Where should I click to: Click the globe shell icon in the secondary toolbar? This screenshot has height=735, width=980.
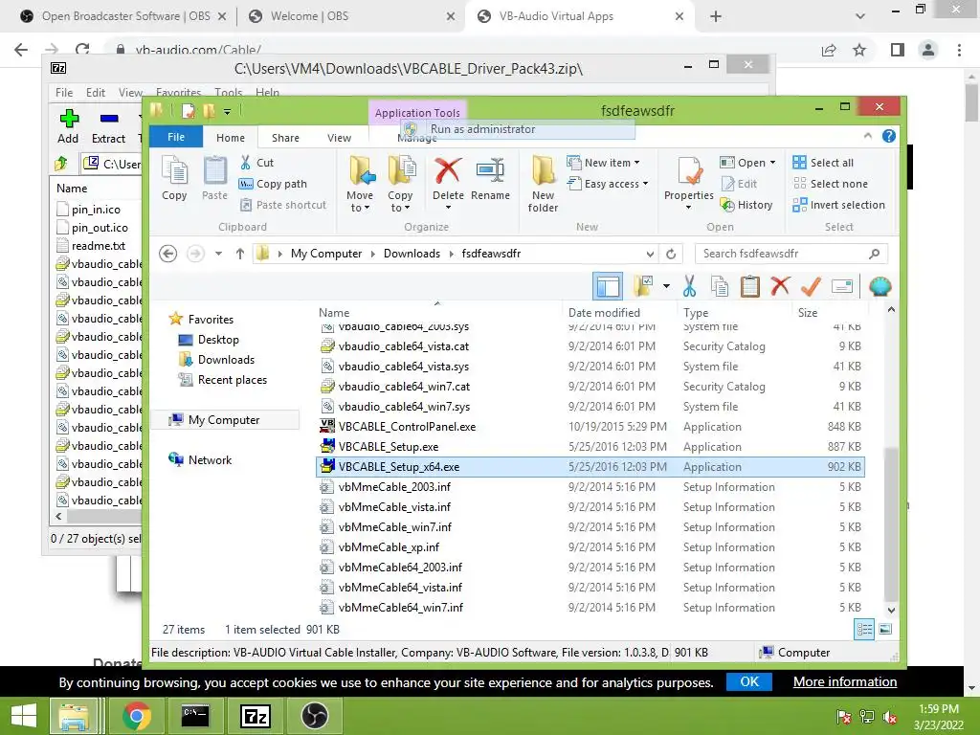pos(880,286)
